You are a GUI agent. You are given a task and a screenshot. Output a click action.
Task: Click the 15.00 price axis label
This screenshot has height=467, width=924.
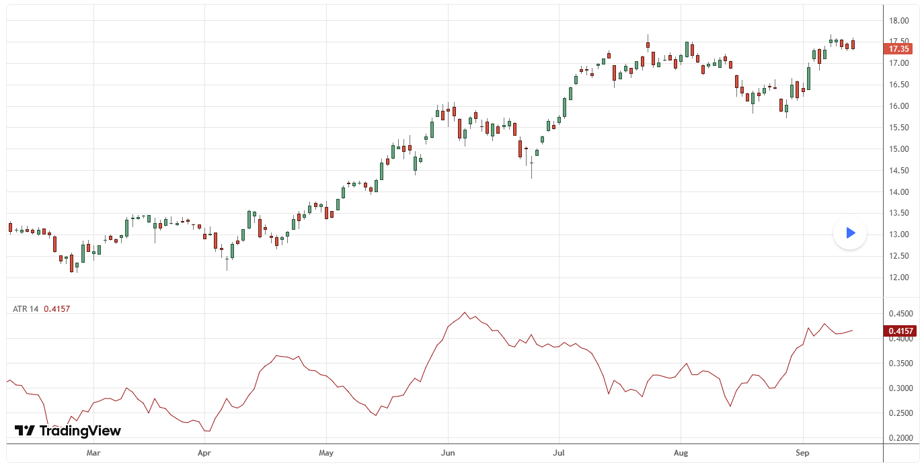click(899, 149)
